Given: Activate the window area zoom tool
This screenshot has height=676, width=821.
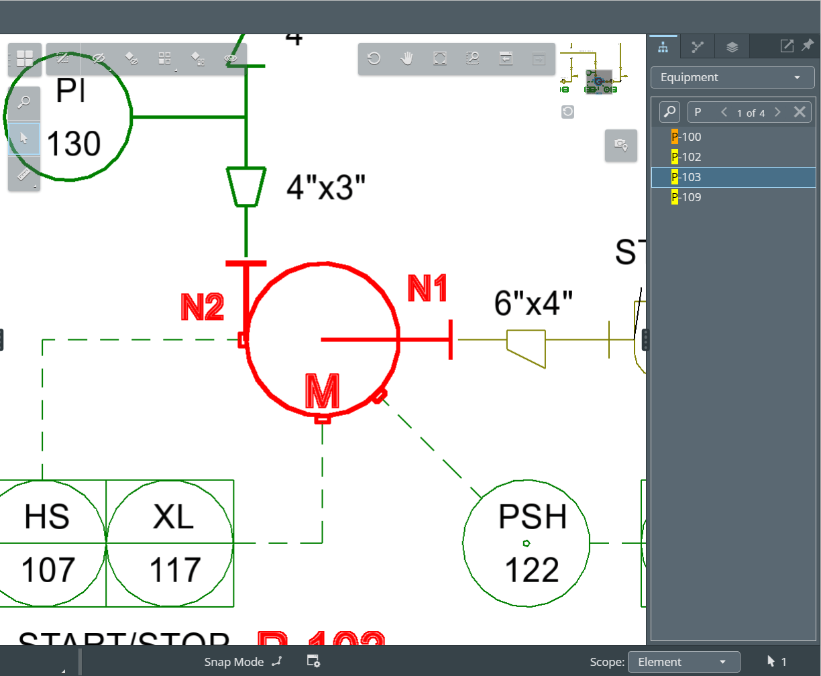Looking at the screenshot, I should pyautogui.click(x=473, y=58).
